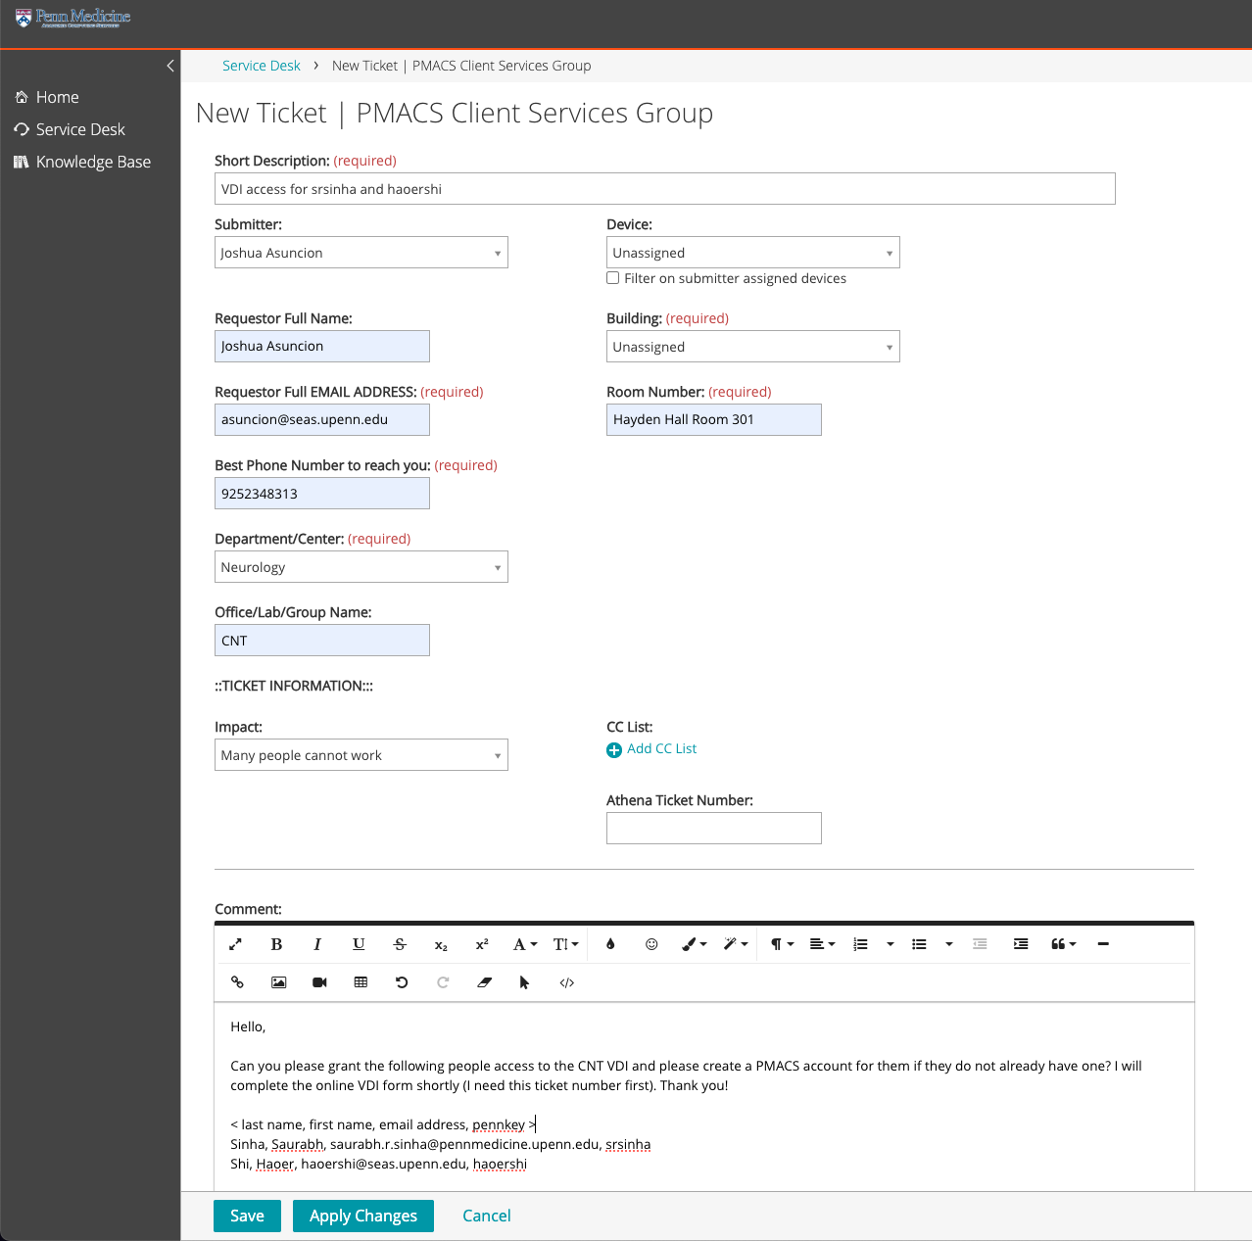Clear formatting with eraser icon
This screenshot has width=1252, height=1241.
(x=484, y=982)
